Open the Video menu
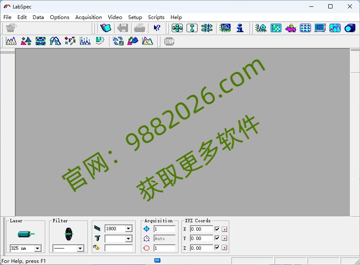Image resolution: width=360 pixels, height=265 pixels. tap(115, 17)
